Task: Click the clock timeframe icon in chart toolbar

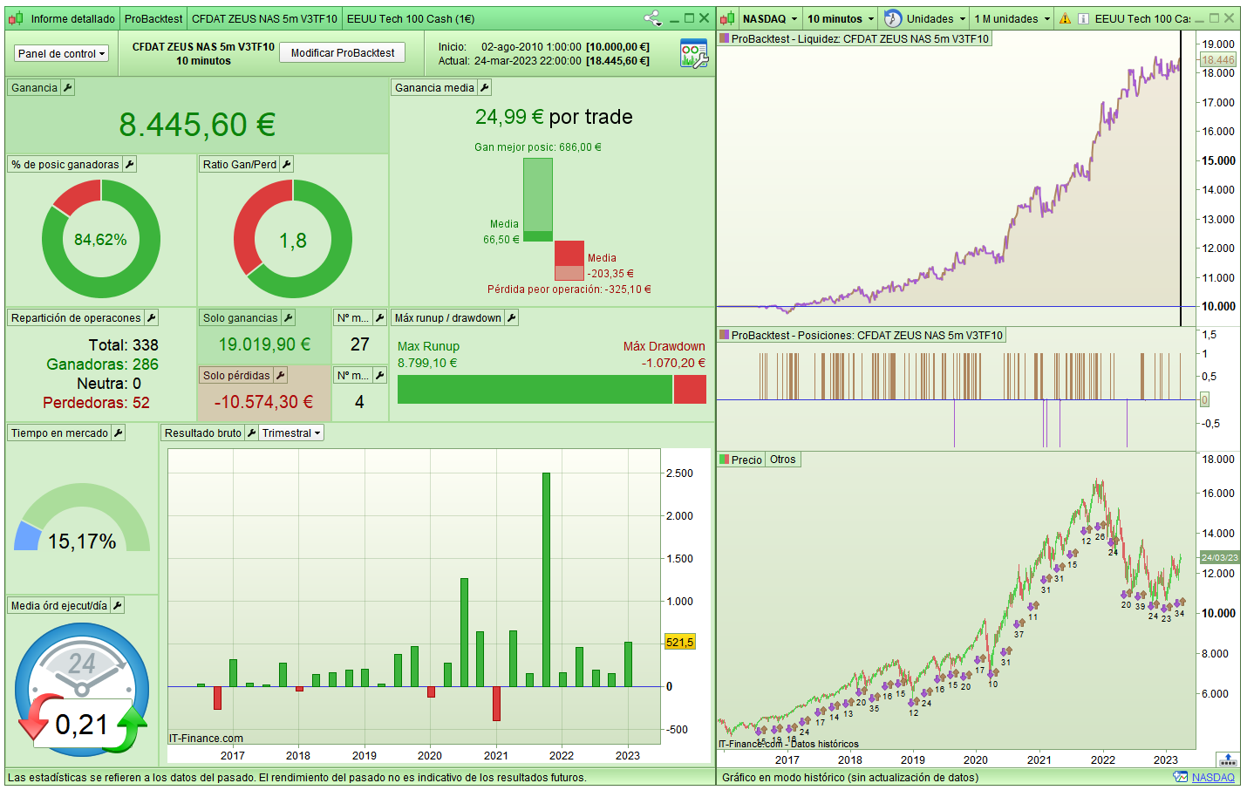Action: pos(893,18)
